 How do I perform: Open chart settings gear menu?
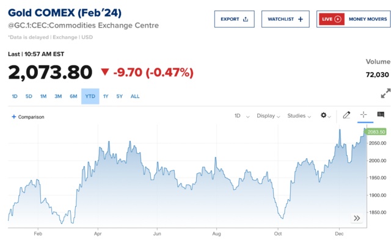coord(325,115)
